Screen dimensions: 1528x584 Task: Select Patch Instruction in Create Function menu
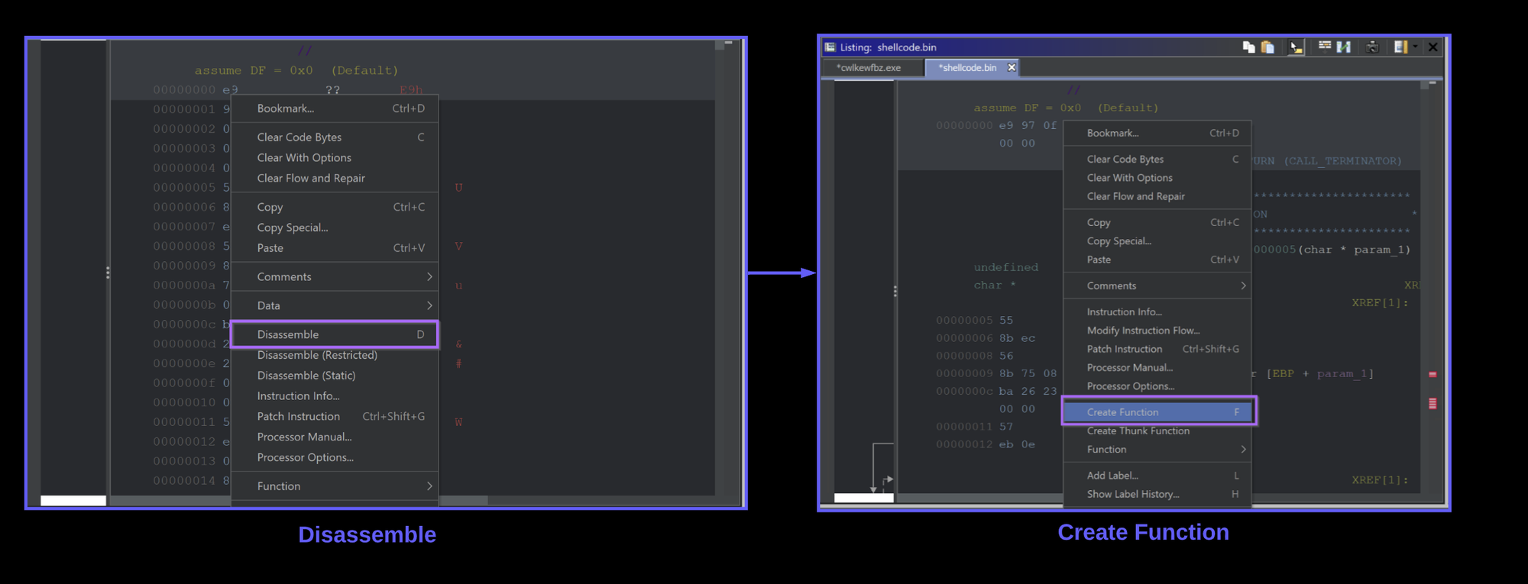click(1157, 349)
